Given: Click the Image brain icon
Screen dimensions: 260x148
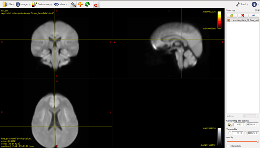Looking at the screenshot, I should coord(18,4).
